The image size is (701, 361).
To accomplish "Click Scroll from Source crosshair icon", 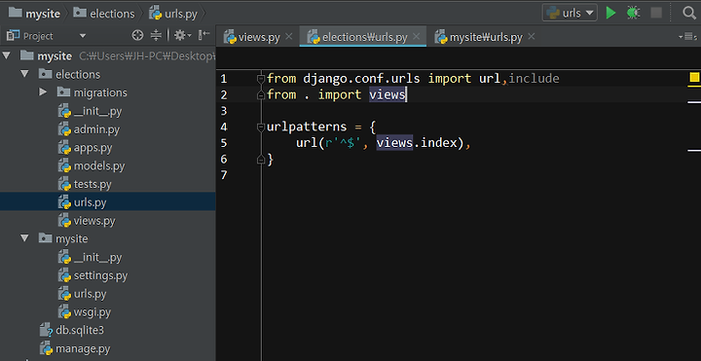I will click(137, 35).
